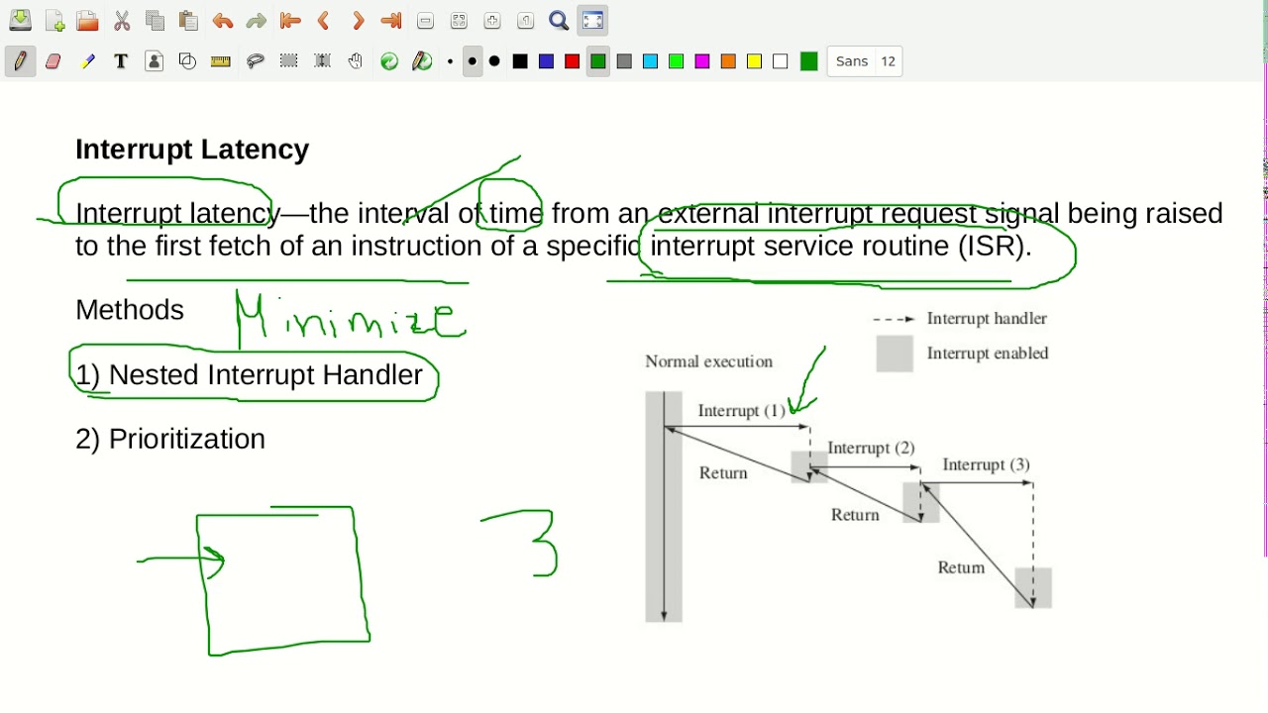Toggle the Ruler straight-line mode
Image resolution: width=1268 pixels, height=713 pixels.
(221, 61)
